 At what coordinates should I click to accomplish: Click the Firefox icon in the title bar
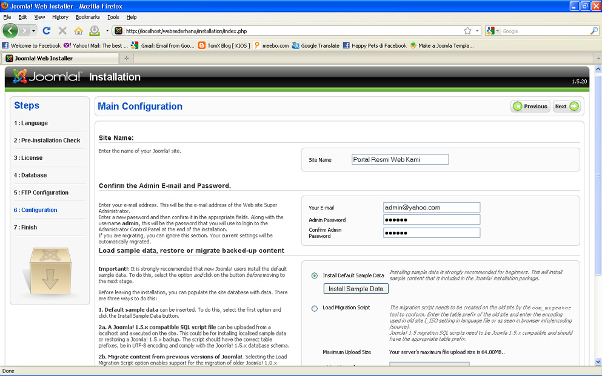5,5
